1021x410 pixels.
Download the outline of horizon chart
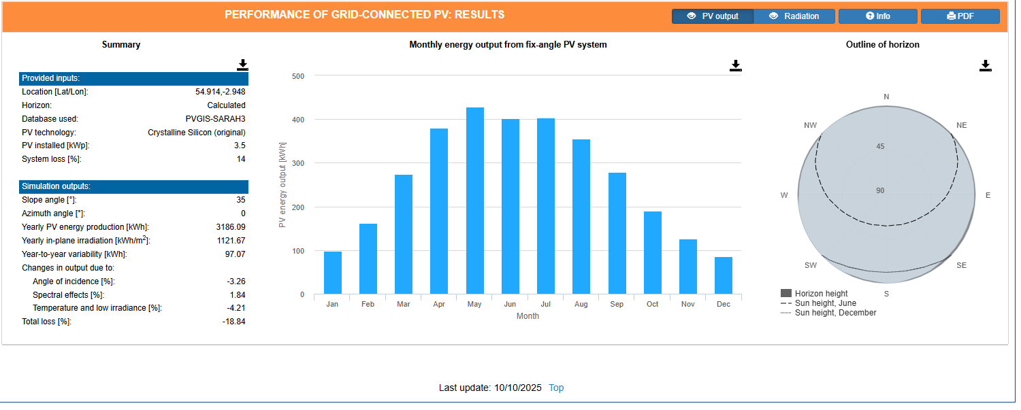coord(986,66)
